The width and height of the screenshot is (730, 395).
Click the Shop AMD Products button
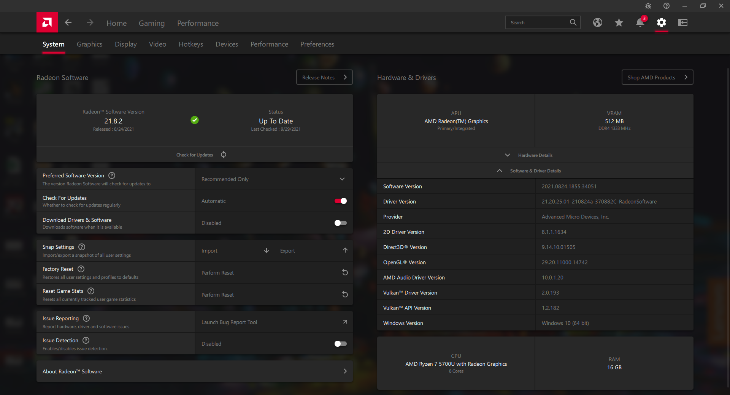click(x=657, y=77)
